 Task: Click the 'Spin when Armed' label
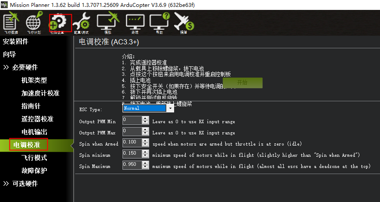click(98, 144)
